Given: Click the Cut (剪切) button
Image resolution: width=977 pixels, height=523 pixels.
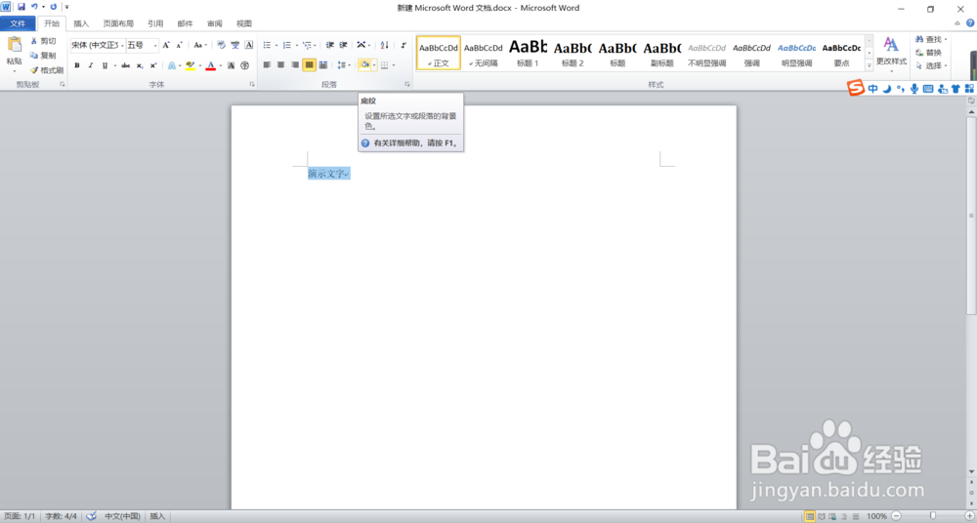Looking at the screenshot, I should (x=44, y=41).
